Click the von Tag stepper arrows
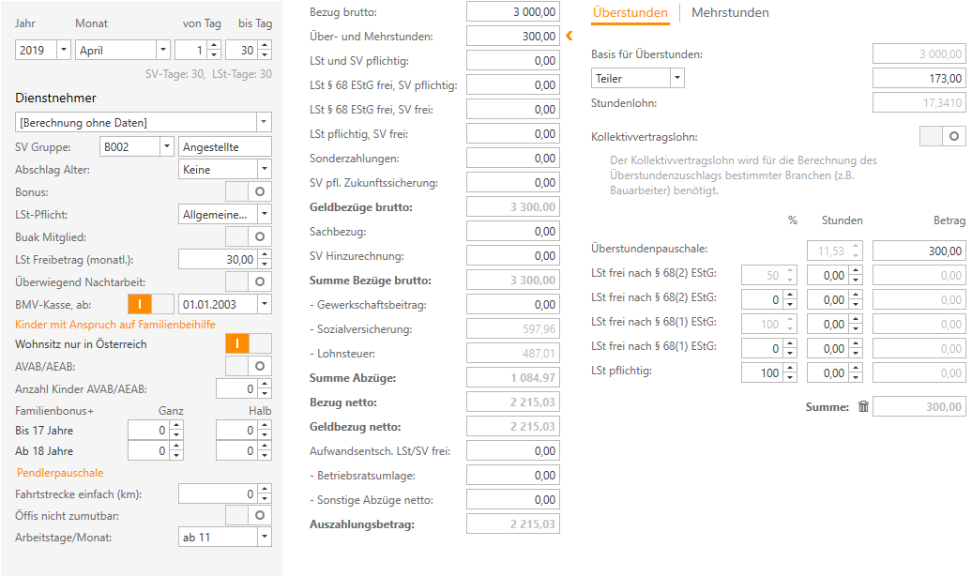 [215, 50]
